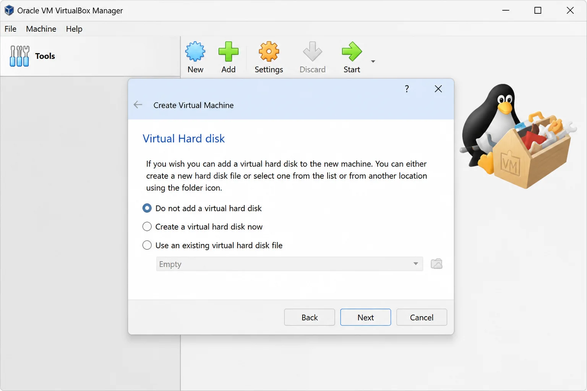Open the Empty hard disk combo box
This screenshot has height=391, width=587.
pos(290,264)
